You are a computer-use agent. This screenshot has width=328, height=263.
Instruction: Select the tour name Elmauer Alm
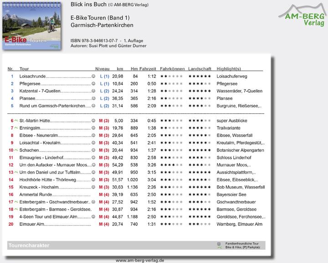click(x=32, y=224)
